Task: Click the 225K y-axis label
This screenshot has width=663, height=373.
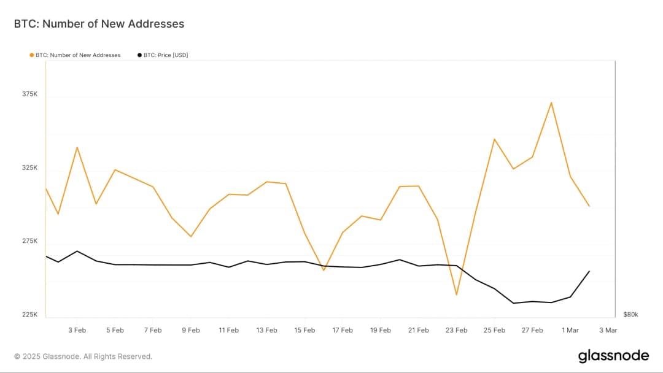Action: coord(30,315)
